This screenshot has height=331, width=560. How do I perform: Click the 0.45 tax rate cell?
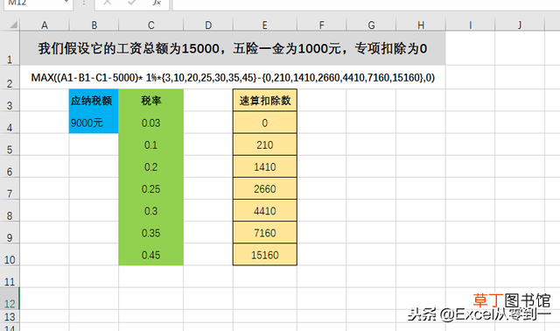coord(151,255)
